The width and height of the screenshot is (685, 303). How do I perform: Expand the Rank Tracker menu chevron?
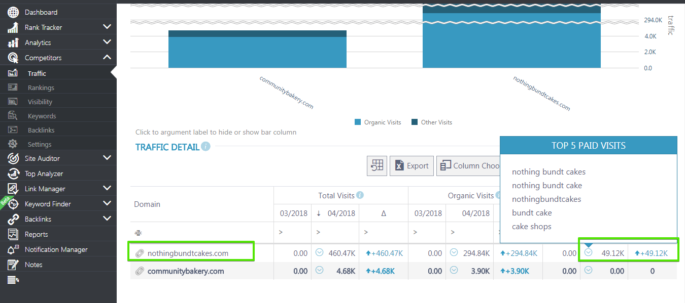tap(107, 27)
